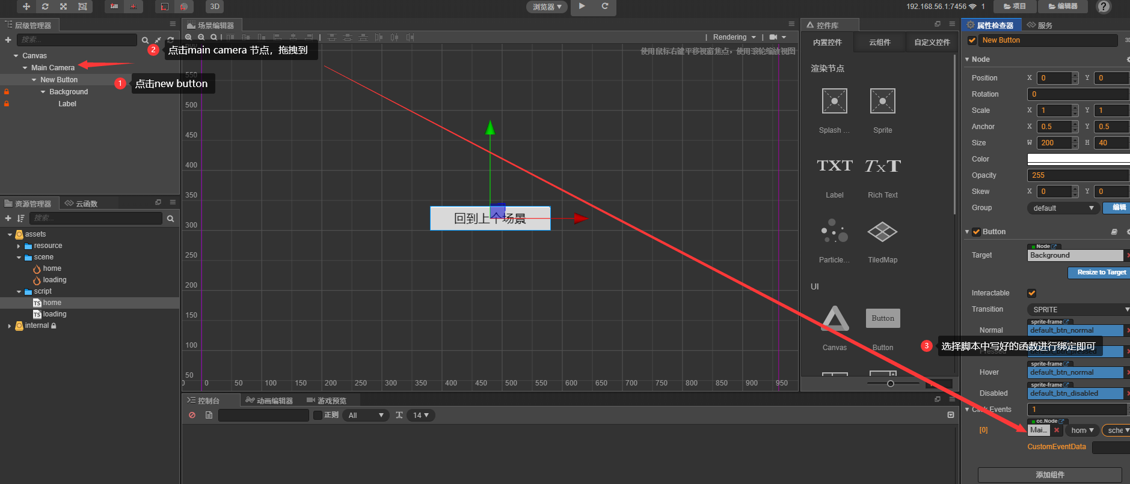The width and height of the screenshot is (1130, 484).
Task: Select the Background node in hierarchy
Action: tap(69, 92)
